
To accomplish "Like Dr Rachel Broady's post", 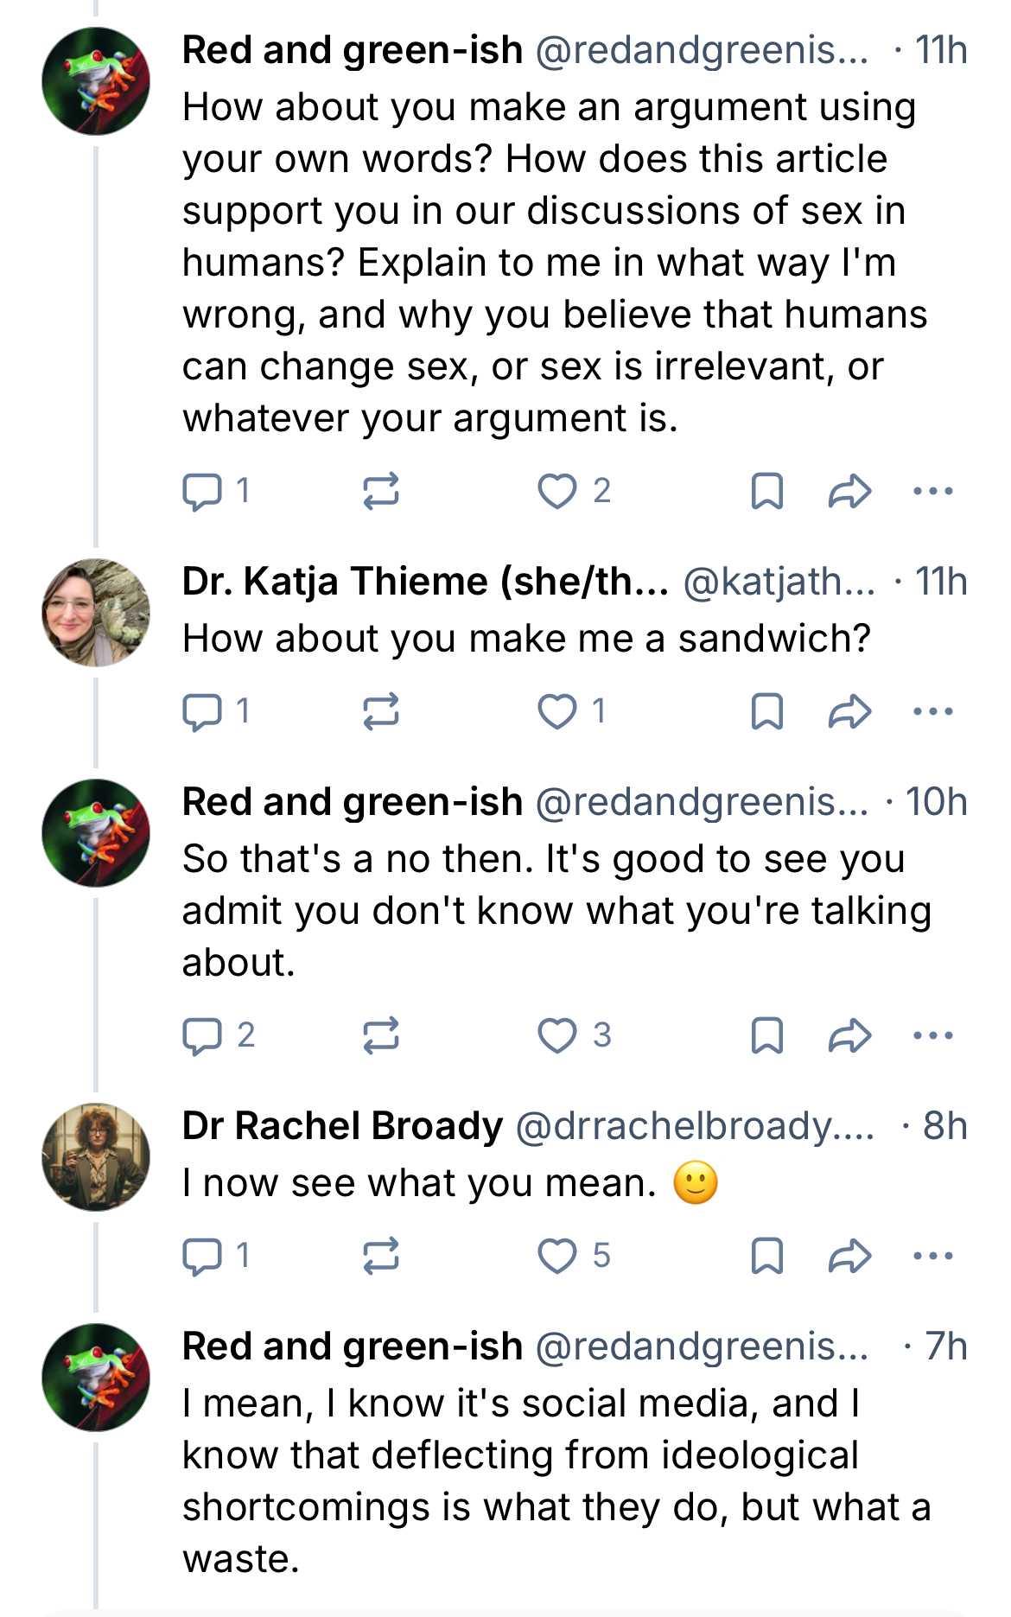I will click(x=557, y=1256).
